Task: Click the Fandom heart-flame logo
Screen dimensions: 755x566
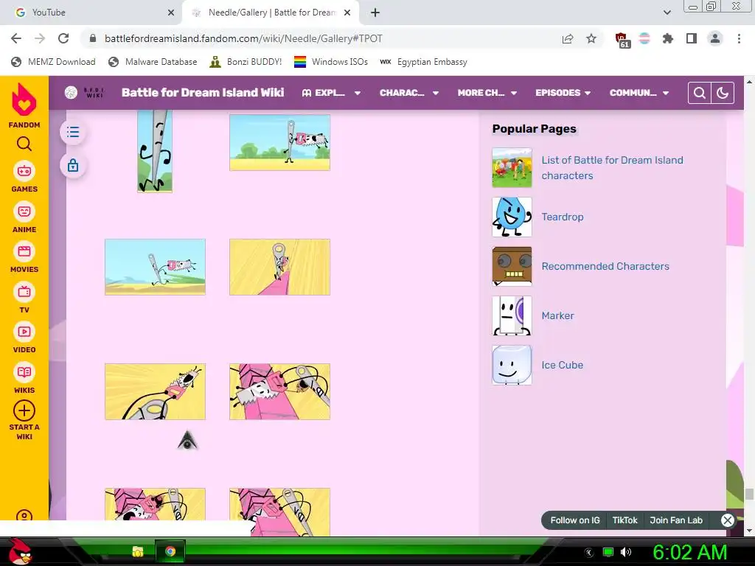Action: (24, 99)
